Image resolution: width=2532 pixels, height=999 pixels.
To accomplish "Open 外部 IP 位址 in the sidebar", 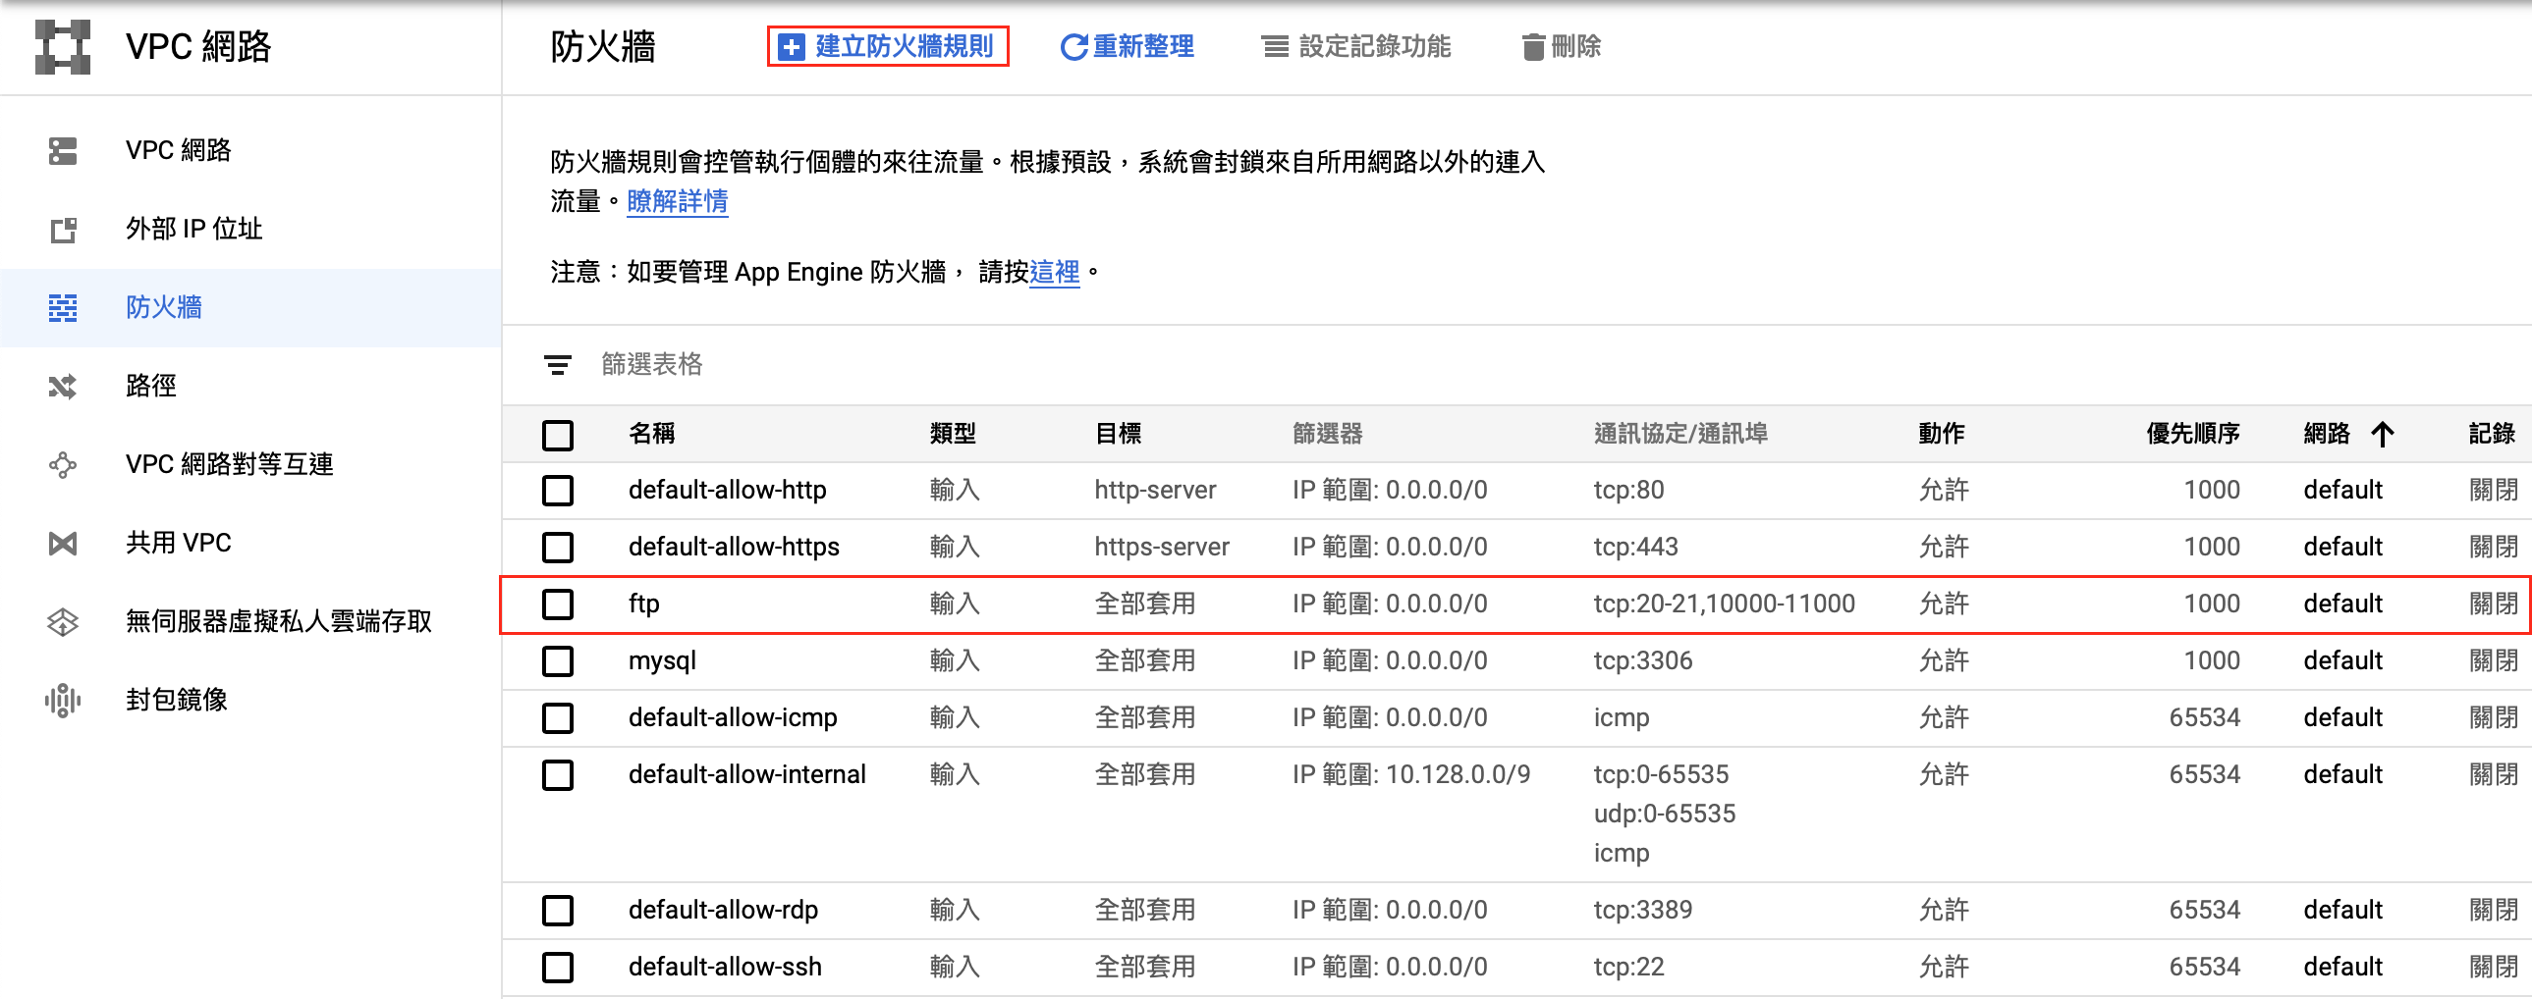I will click(250, 229).
